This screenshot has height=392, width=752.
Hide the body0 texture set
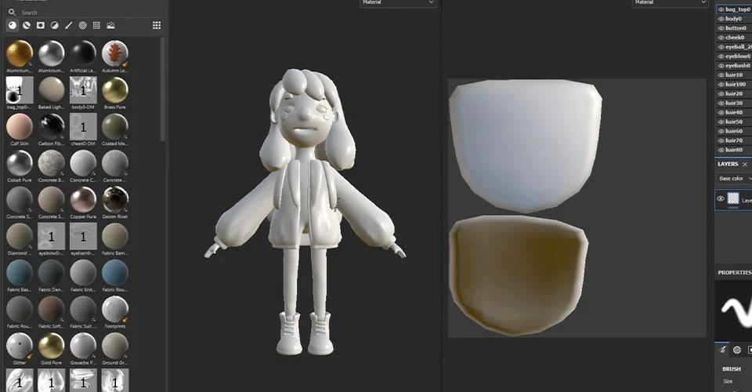coord(721,19)
